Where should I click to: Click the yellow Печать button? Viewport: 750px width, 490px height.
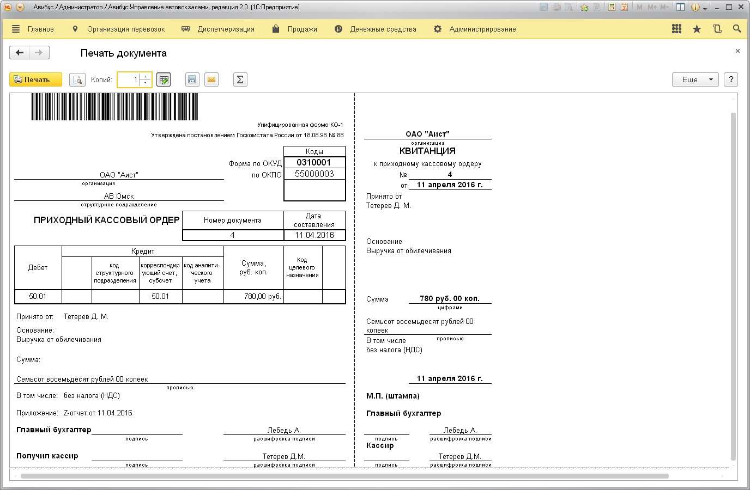[x=35, y=80]
